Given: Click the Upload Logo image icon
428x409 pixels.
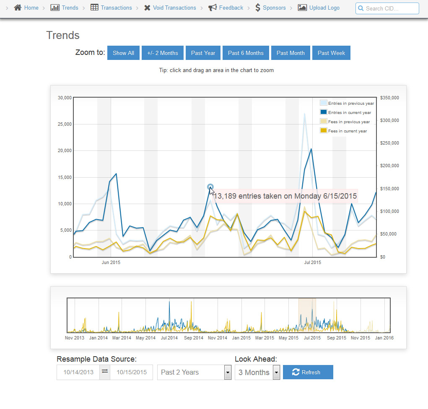Looking at the screenshot, I should [x=302, y=8].
